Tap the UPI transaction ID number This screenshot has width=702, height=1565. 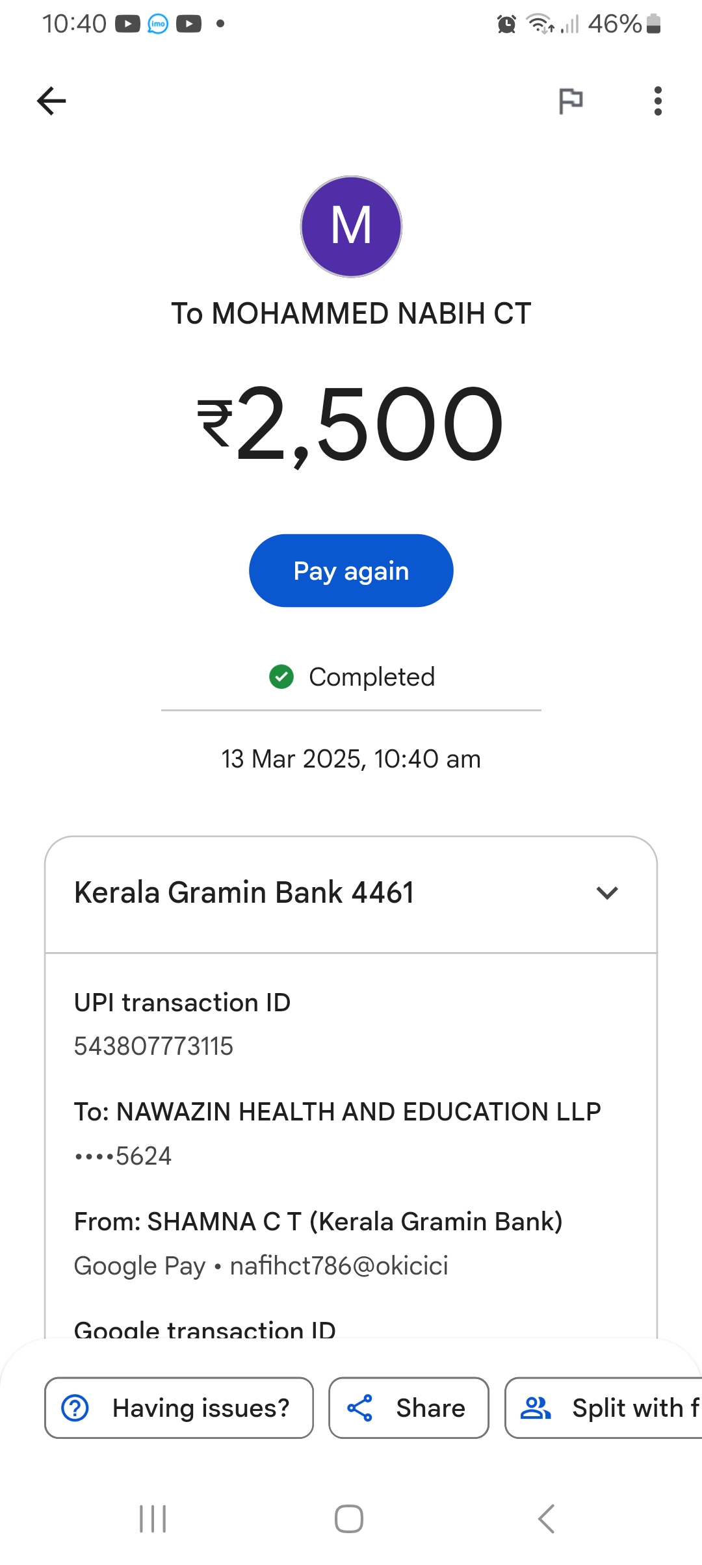[x=153, y=1046]
